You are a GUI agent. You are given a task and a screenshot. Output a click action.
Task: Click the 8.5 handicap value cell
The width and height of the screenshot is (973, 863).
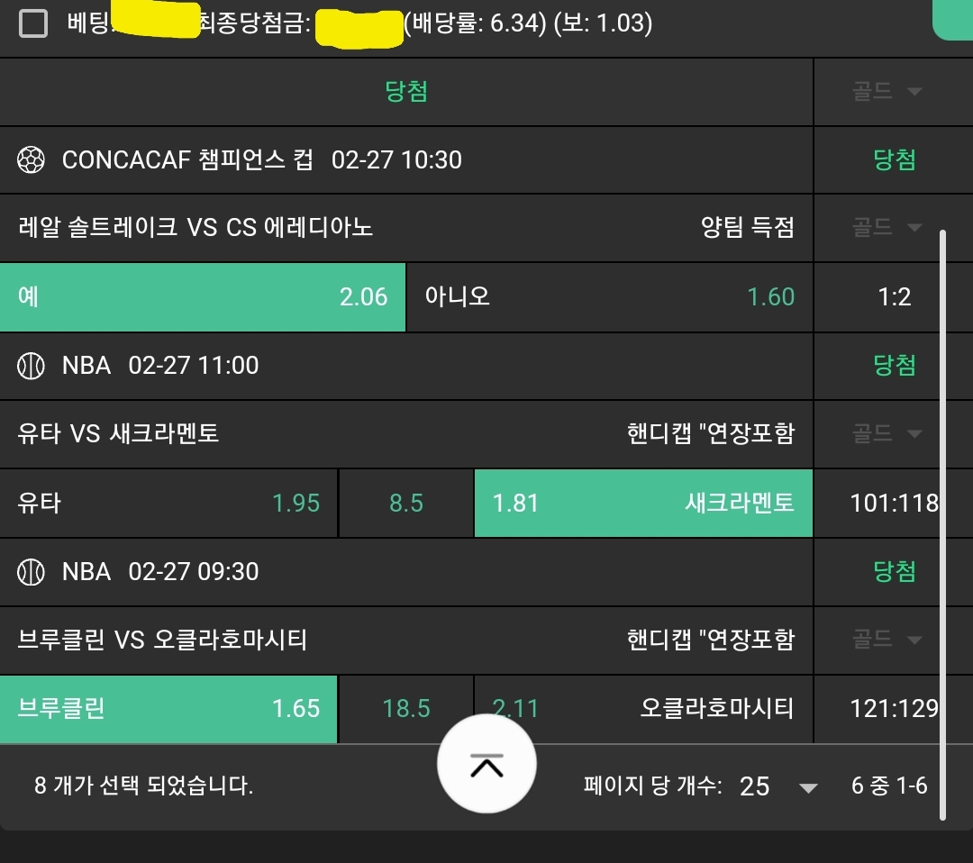click(x=406, y=503)
